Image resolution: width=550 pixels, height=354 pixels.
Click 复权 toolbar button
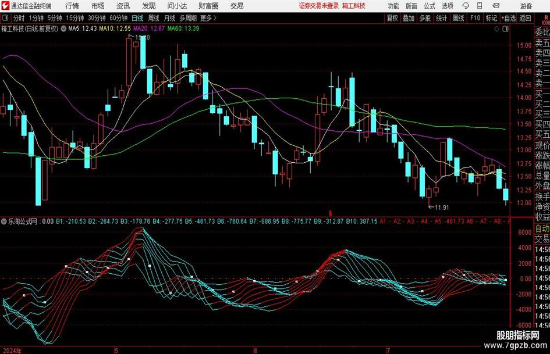pyautogui.click(x=392, y=18)
